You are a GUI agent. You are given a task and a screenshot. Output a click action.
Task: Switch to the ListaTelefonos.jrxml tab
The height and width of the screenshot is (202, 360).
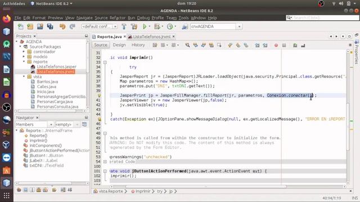(152, 36)
